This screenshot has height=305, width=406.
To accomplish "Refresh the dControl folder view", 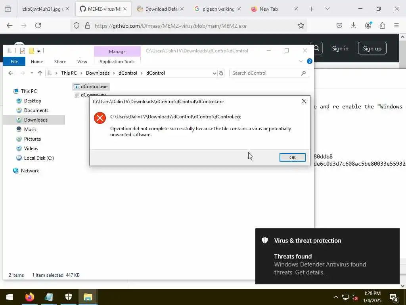I will pos(221,73).
